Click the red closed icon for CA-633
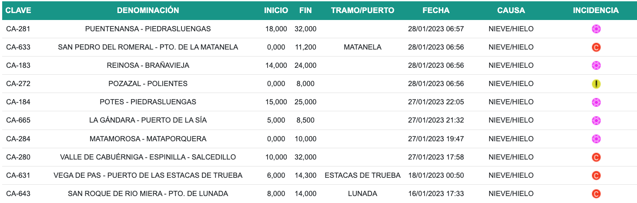 (596, 47)
